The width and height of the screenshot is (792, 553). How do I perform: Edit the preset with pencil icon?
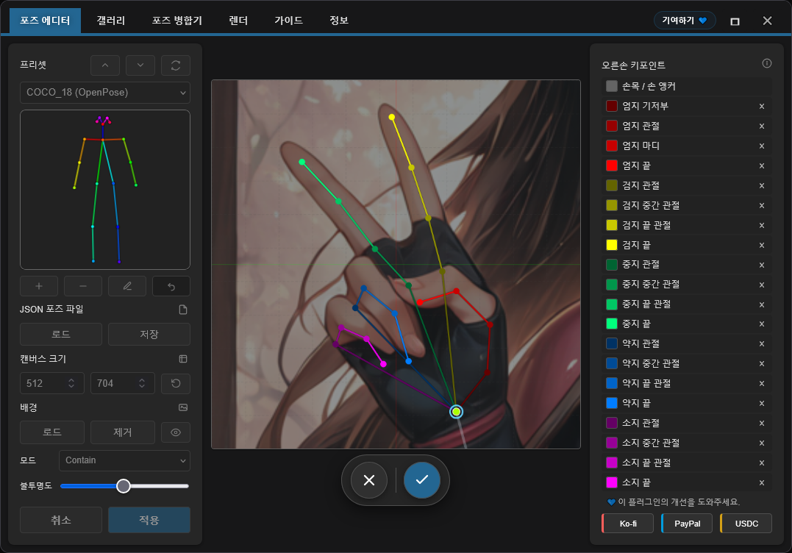click(127, 286)
